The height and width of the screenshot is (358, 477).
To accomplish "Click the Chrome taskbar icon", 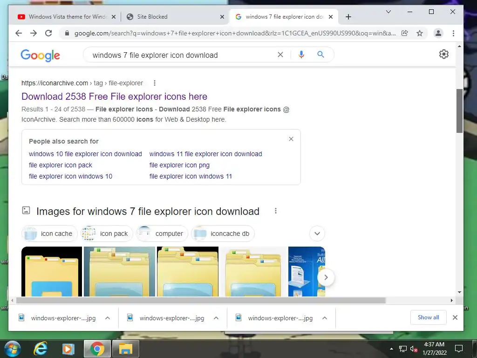I will click(97, 349).
